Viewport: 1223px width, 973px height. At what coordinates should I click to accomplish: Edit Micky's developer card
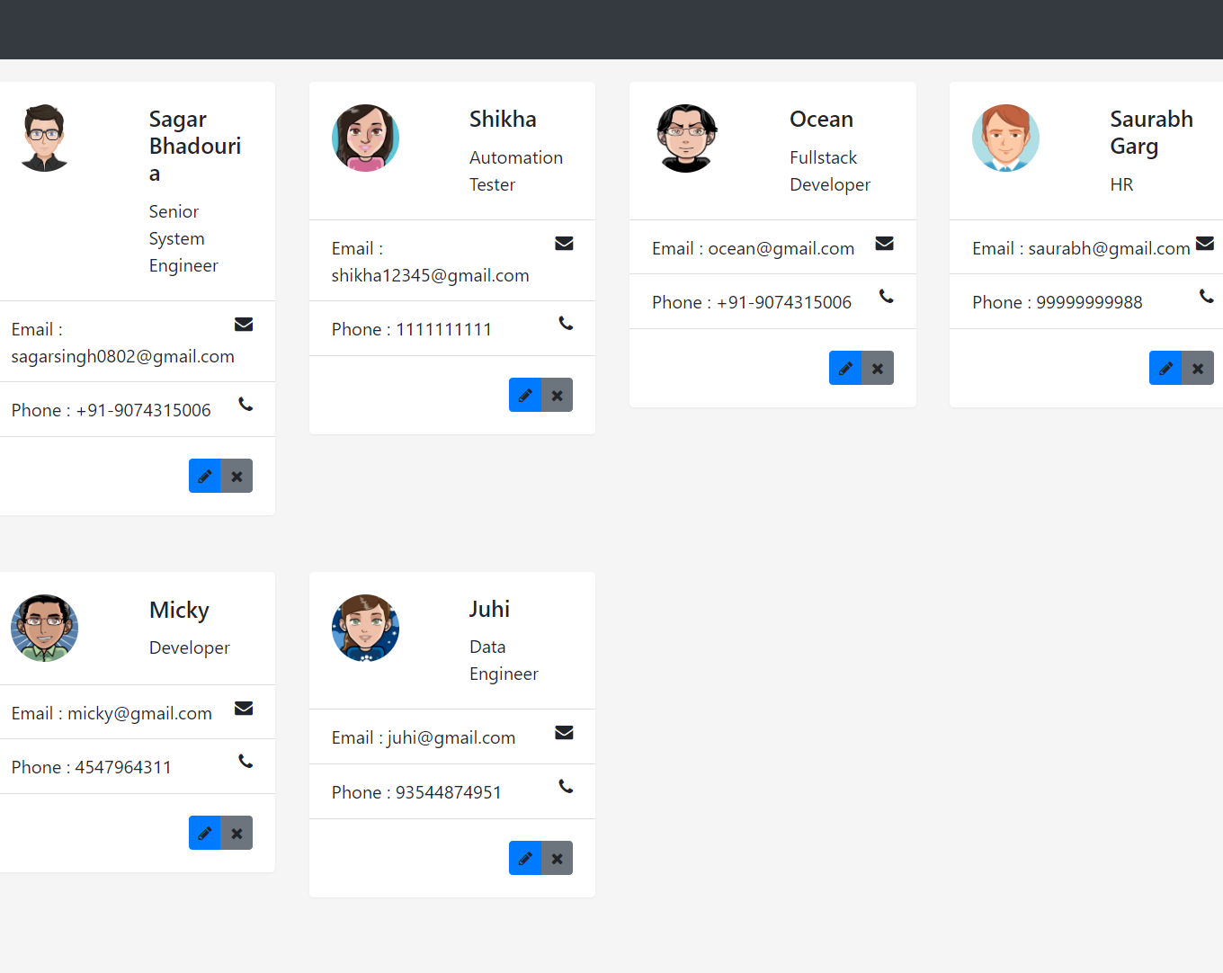point(205,833)
